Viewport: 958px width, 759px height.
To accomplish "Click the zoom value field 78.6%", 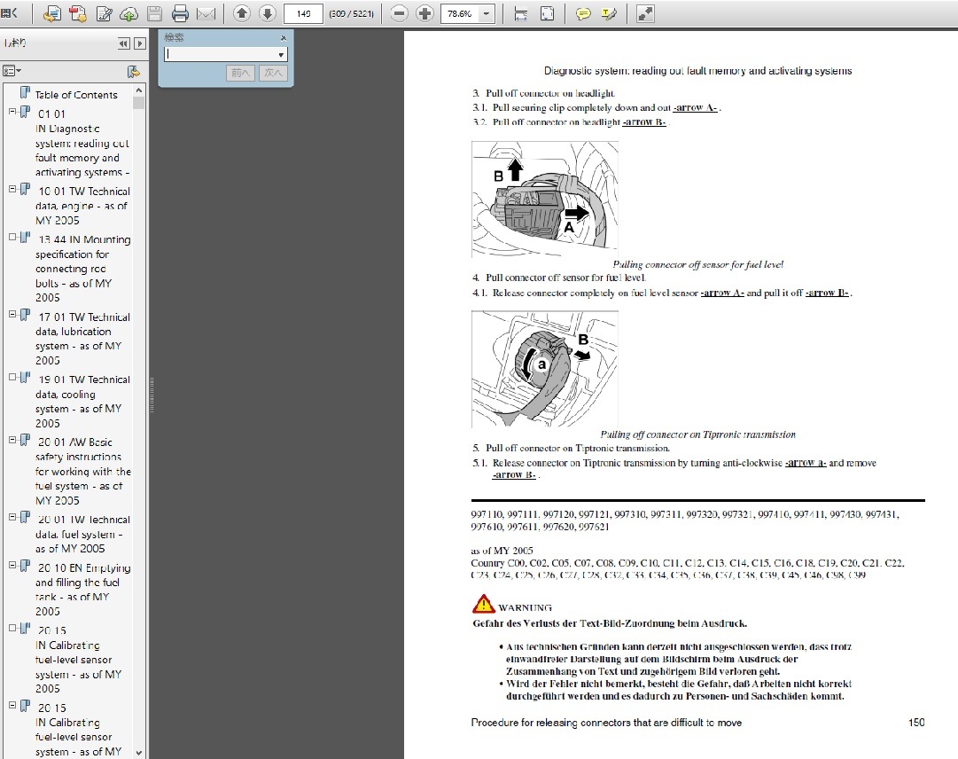I will tap(459, 13).
